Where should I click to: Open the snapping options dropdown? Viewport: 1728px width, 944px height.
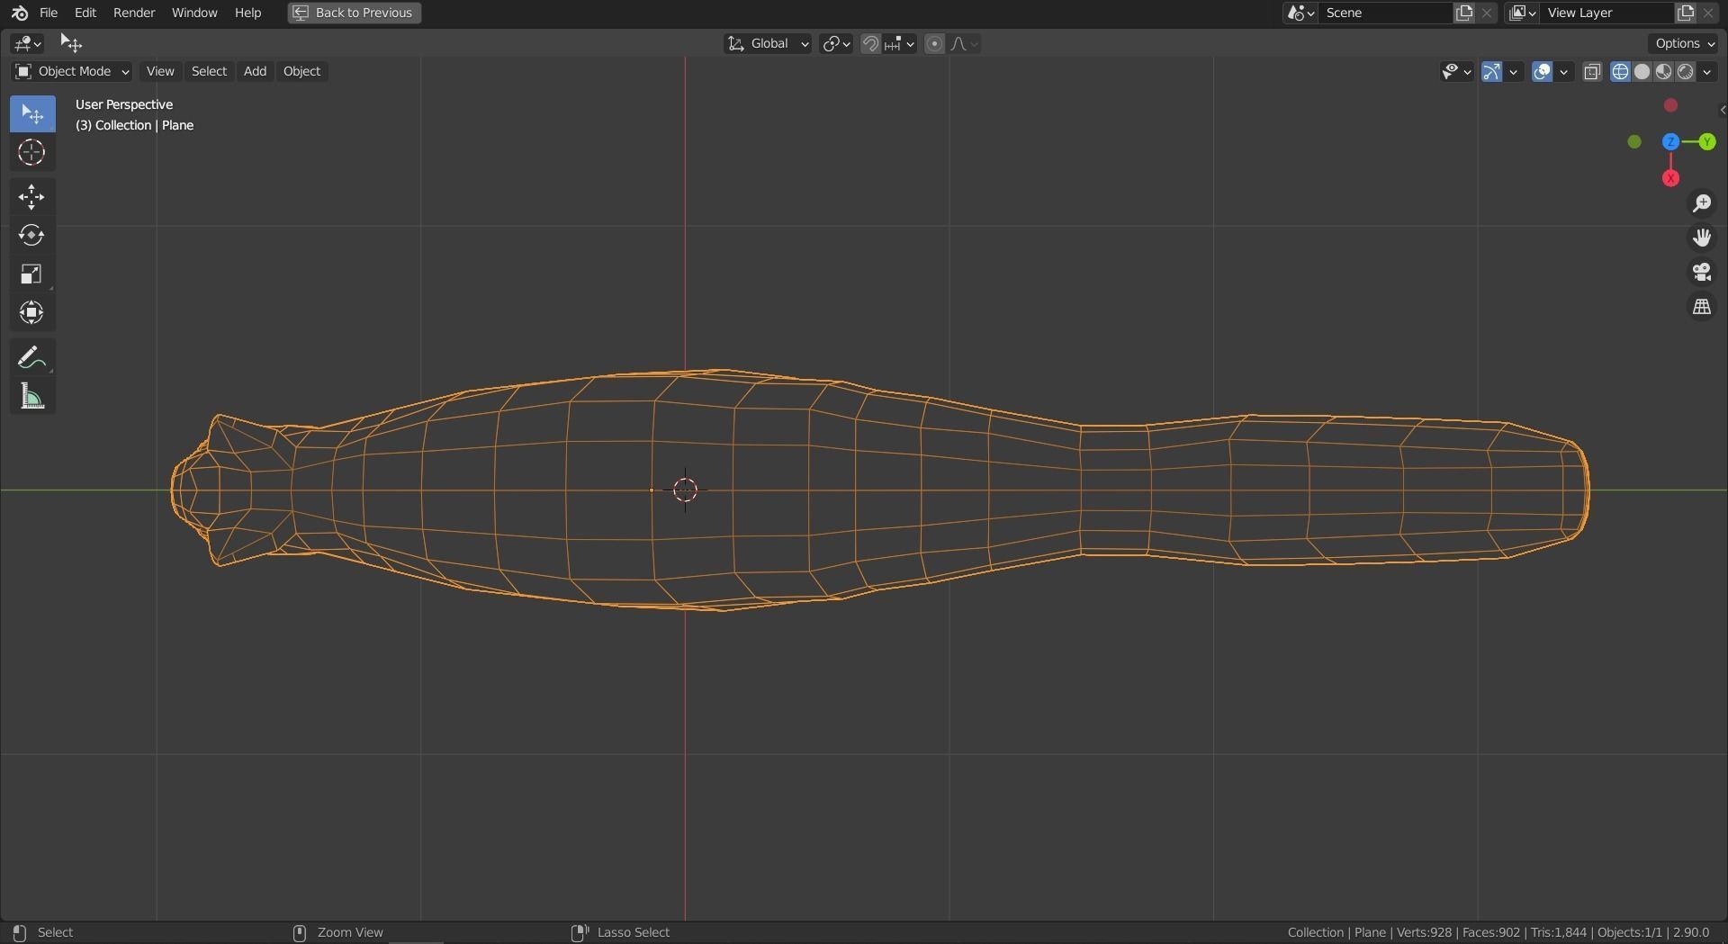tap(900, 43)
